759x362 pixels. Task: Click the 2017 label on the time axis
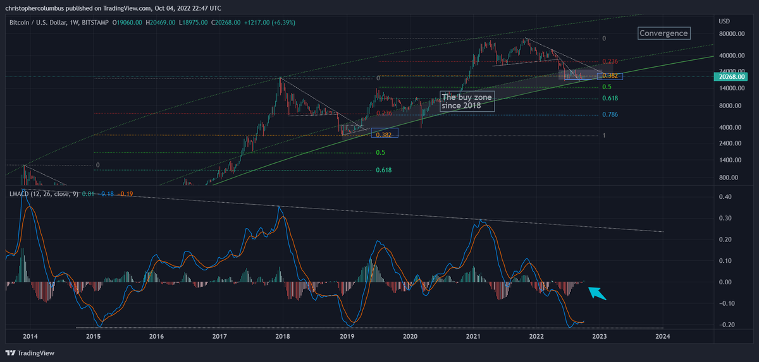point(219,337)
